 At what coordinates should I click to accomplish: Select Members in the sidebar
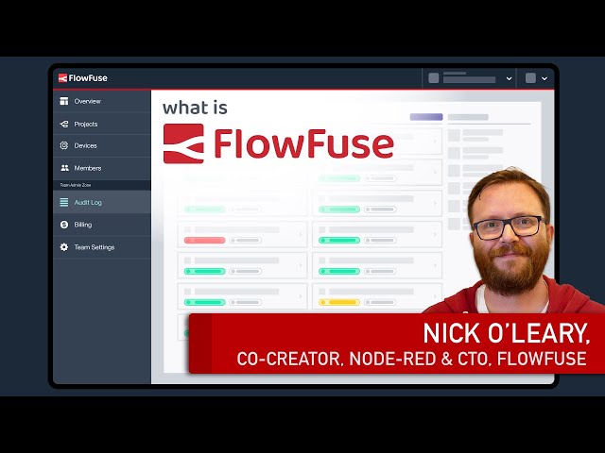tap(102, 168)
